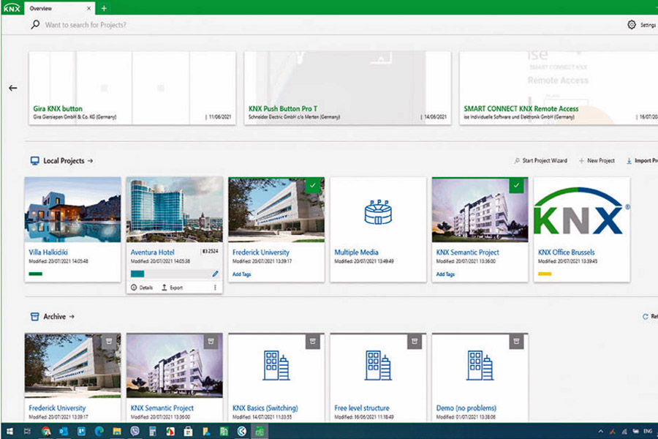The width and height of the screenshot is (658, 439).
Task: Click the search magnifier icon
Action: click(x=35, y=25)
